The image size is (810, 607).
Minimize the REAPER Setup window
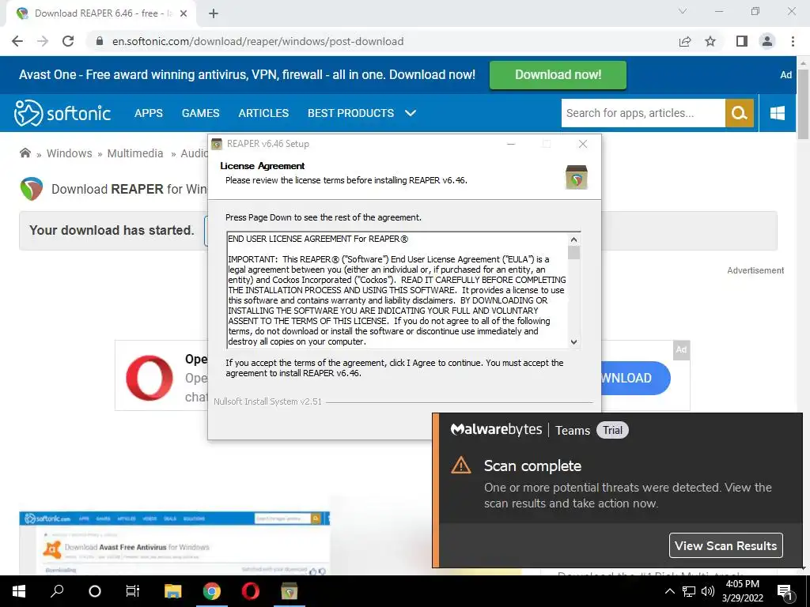[511, 144]
